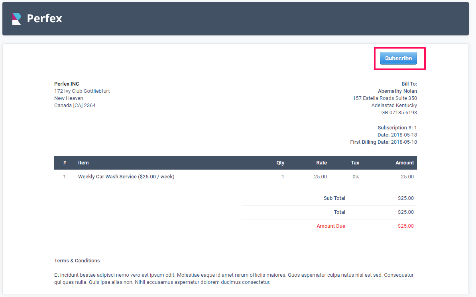This screenshot has height=297, width=476.
Task: Select the Subscription #: 1 line
Action: tap(397, 127)
